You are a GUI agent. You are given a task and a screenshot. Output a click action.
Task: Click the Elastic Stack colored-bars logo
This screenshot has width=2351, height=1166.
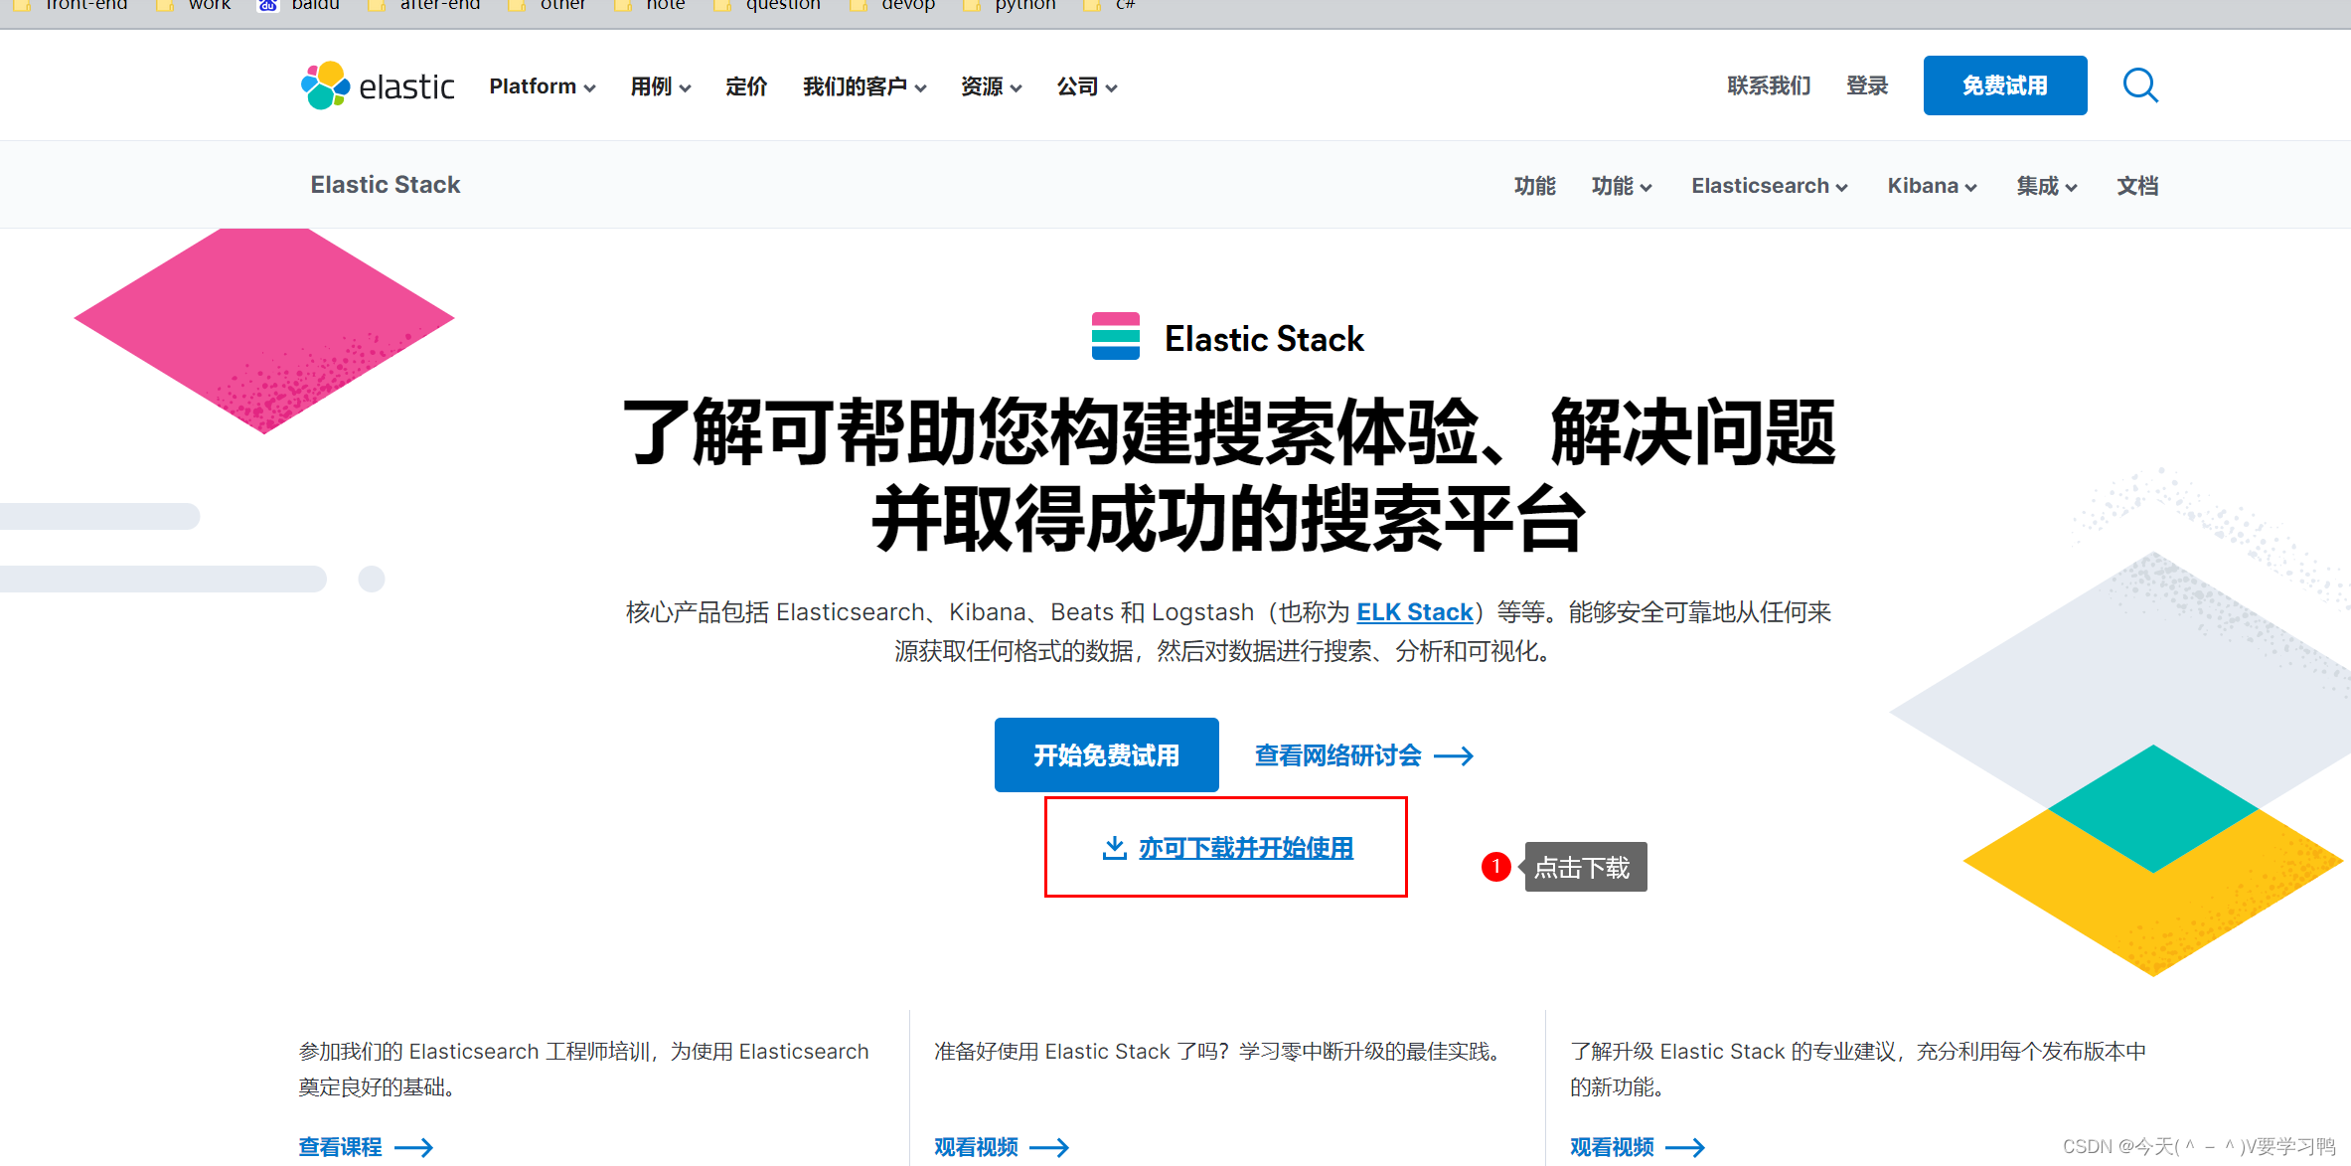1114,337
